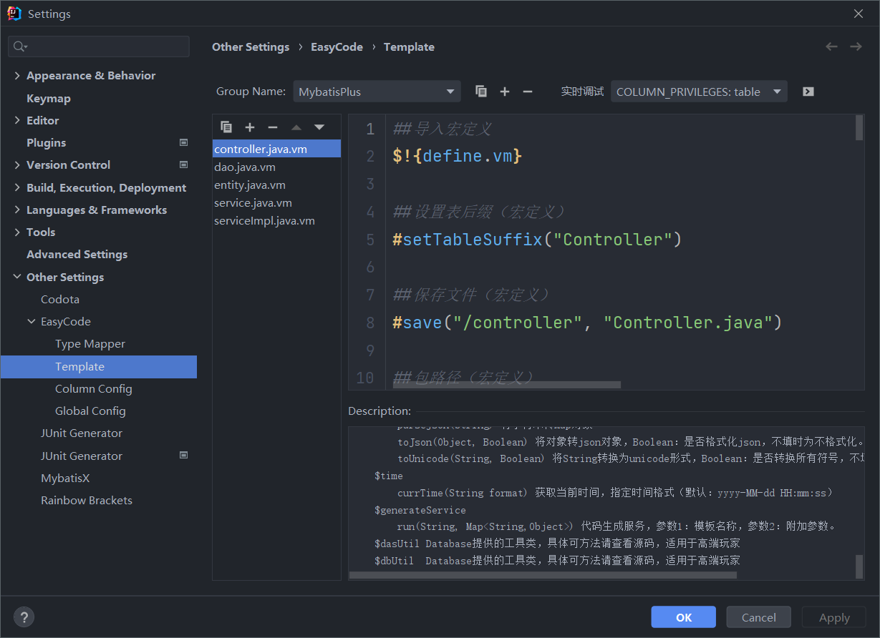Open Plugins settings
Image resolution: width=880 pixels, height=638 pixels.
(46, 142)
